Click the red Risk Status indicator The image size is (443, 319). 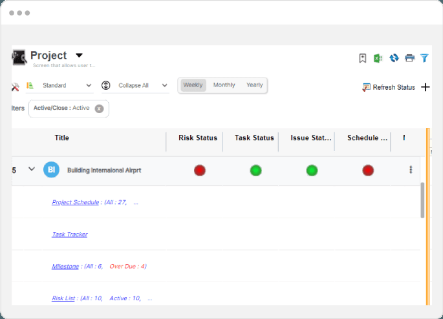click(x=200, y=170)
